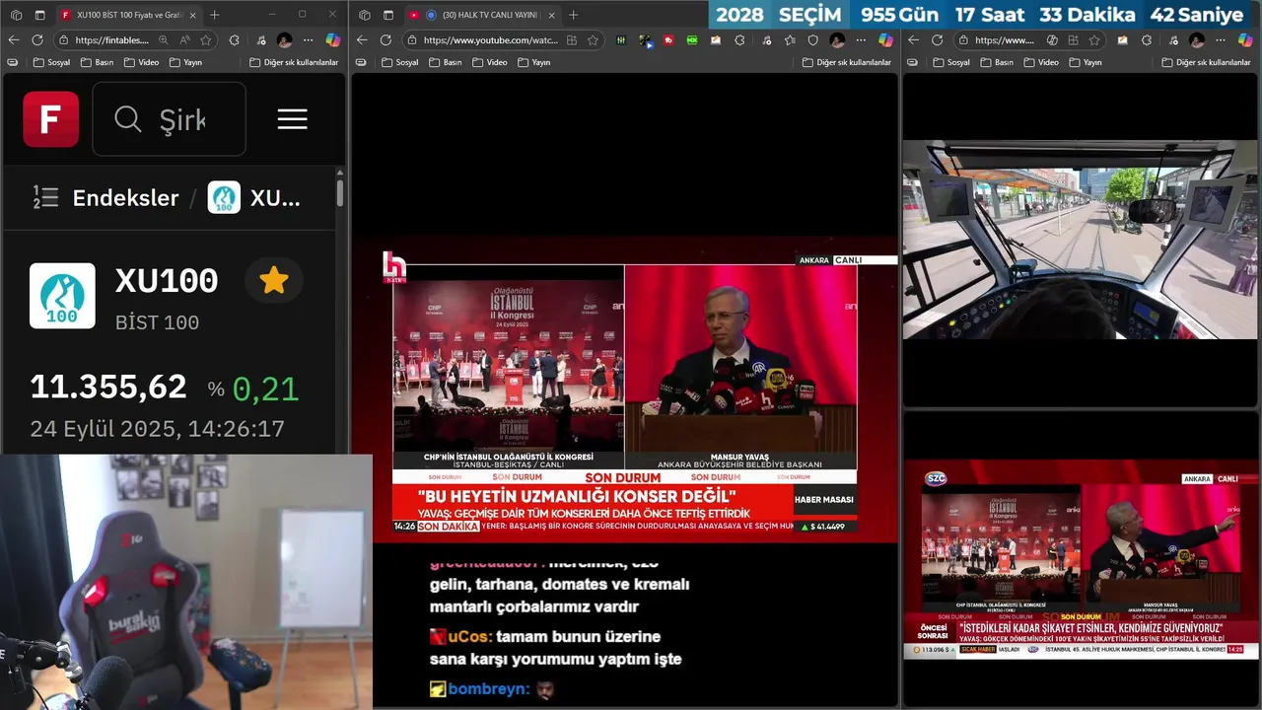Open the Fintables hamburger menu
This screenshot has height=710, width=1262.
[x=292, y=119]
